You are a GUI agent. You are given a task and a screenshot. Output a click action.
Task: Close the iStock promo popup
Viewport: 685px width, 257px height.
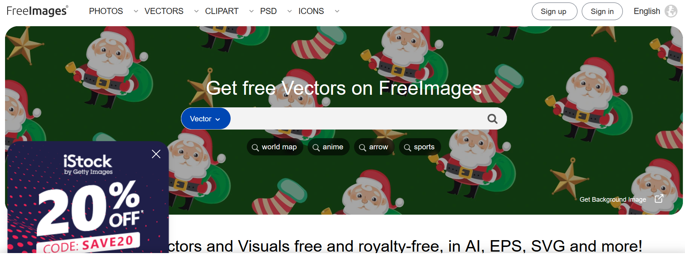point(156,154)
